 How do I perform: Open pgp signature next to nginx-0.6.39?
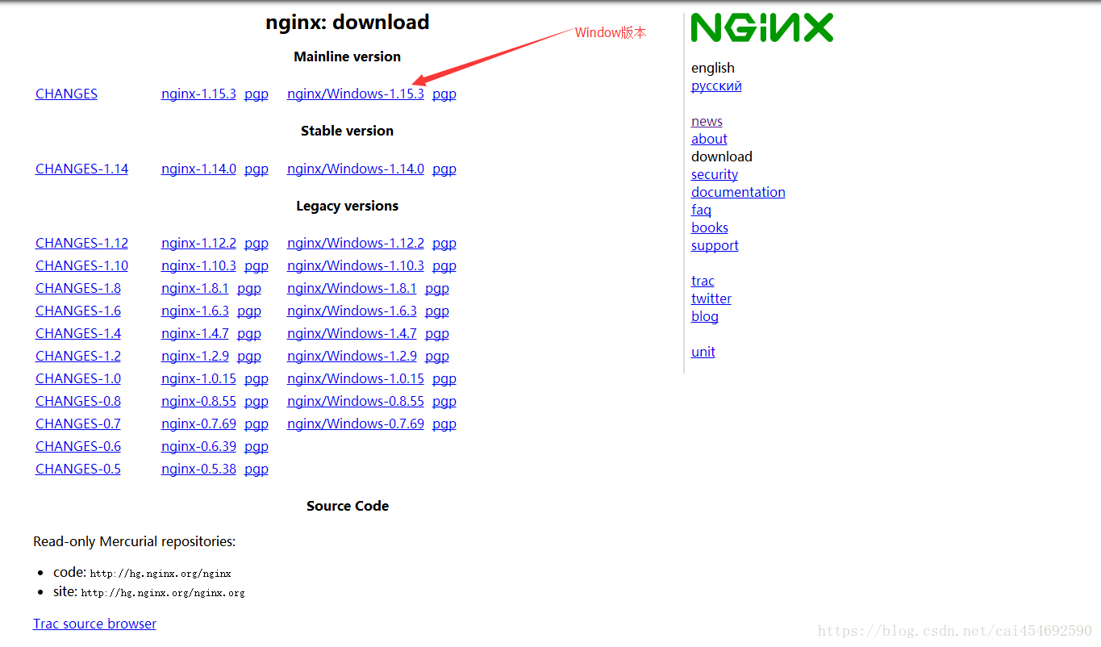[256, 446]
